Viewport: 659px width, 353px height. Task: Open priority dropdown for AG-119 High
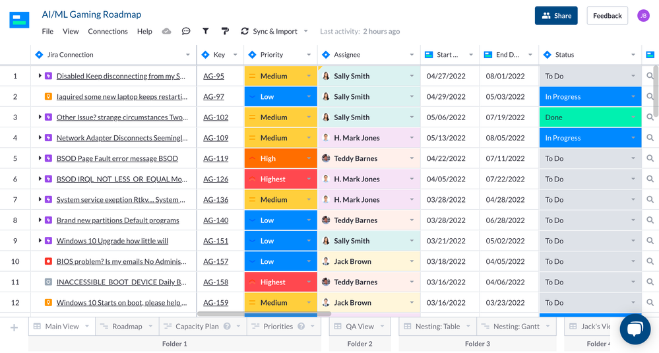[309, 158]
